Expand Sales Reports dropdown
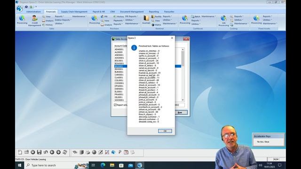301x169 pixels. 59,16
